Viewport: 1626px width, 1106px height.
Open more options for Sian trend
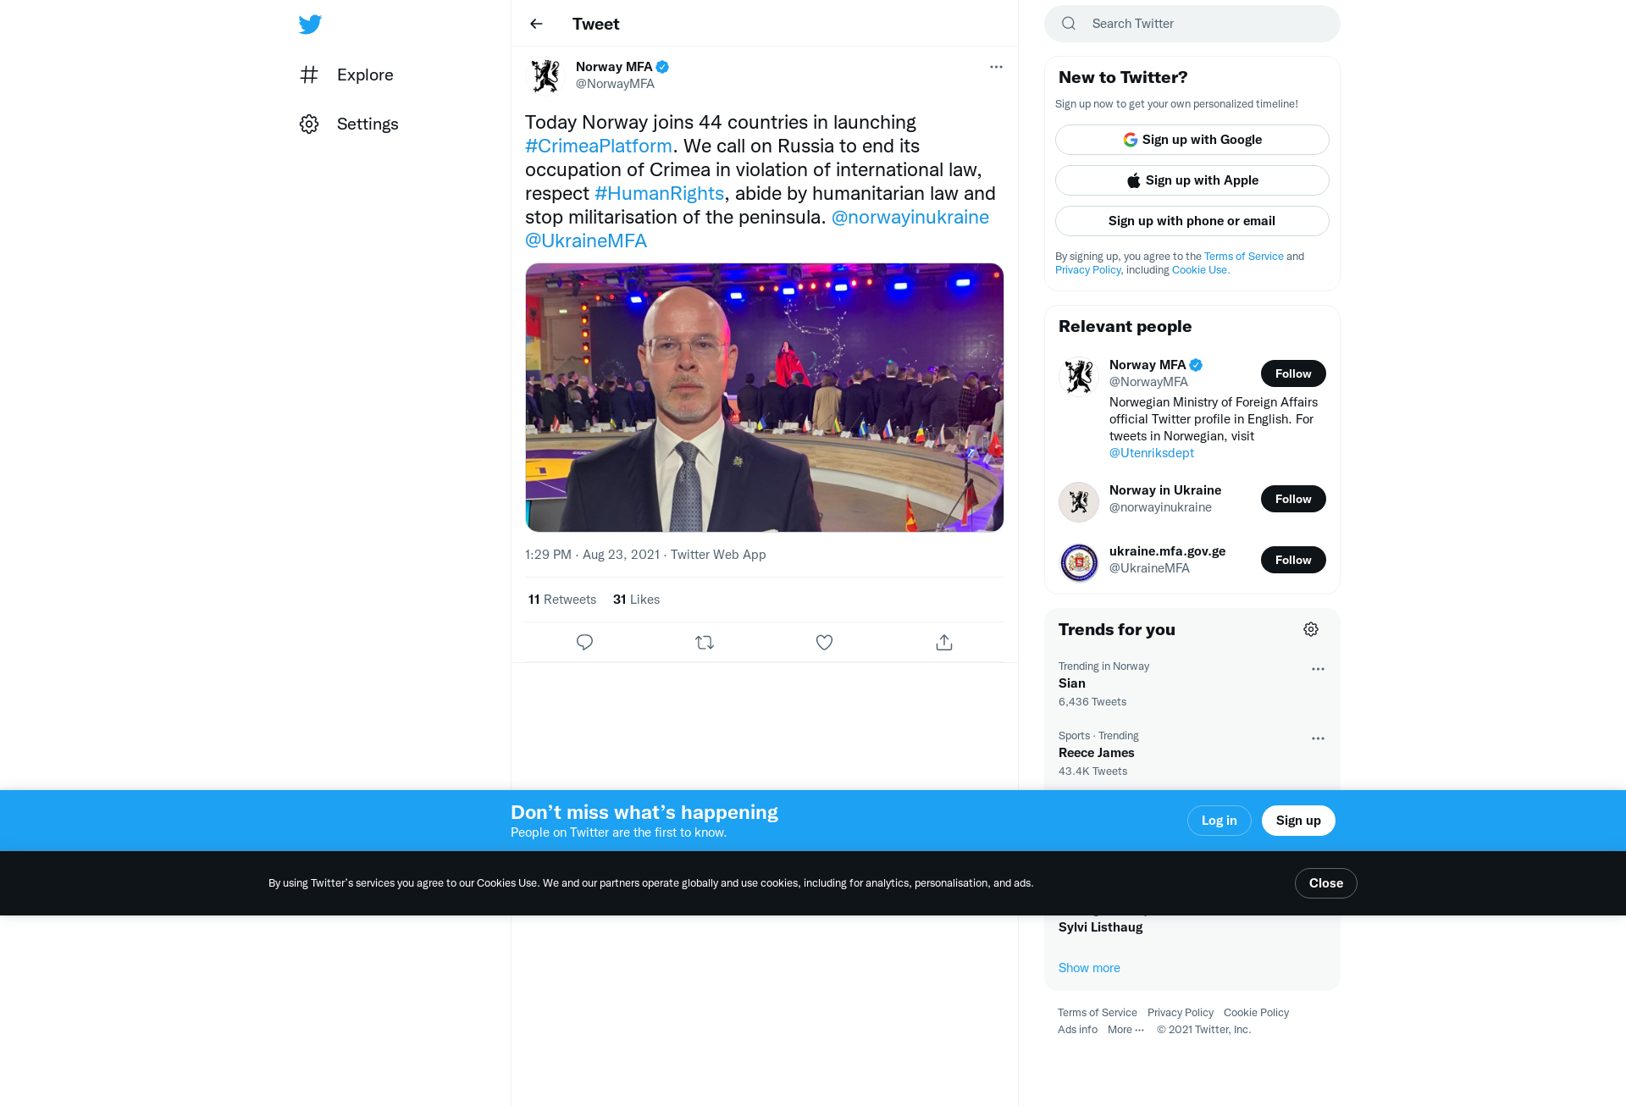coord(1318,669)
